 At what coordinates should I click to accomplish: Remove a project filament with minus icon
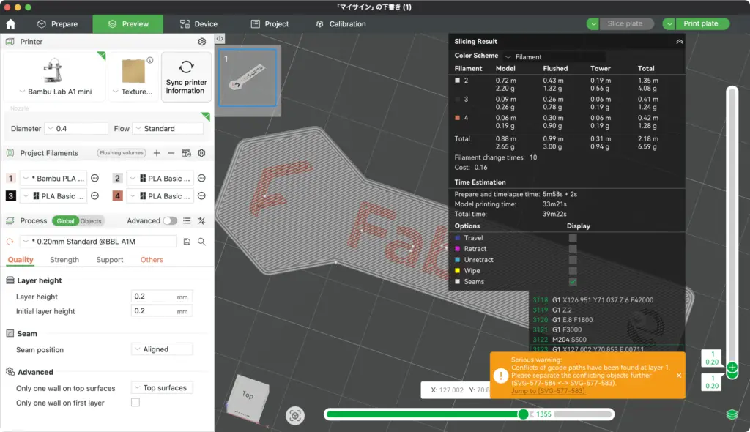pyautogui.click(x=171, y=153)
